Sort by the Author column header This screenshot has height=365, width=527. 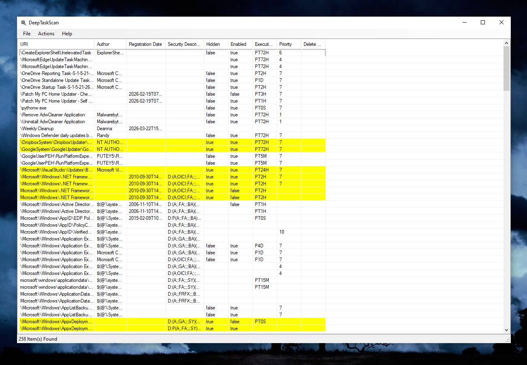point(110,44)
